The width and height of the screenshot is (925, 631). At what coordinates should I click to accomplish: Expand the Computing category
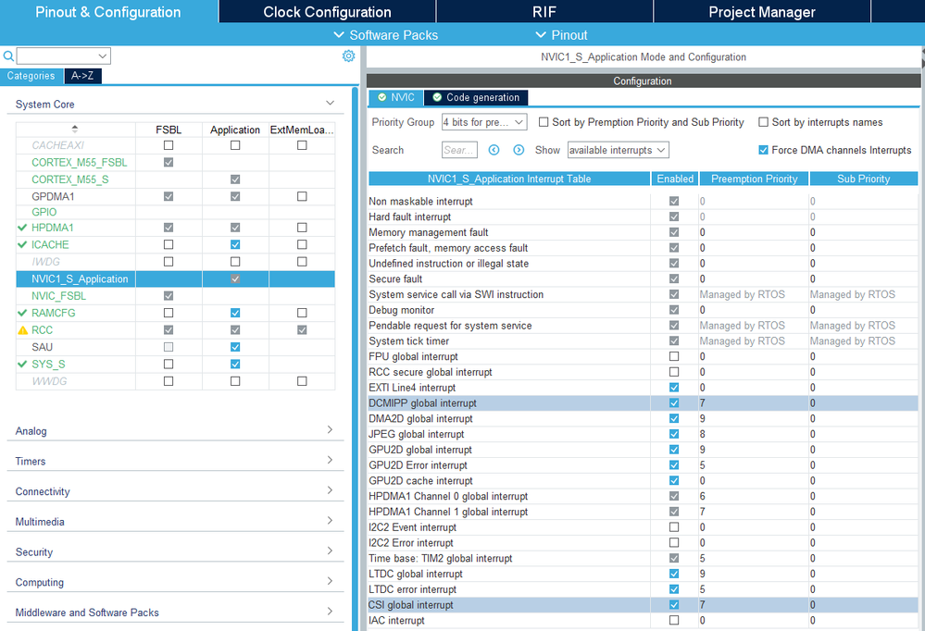[331, 581]
